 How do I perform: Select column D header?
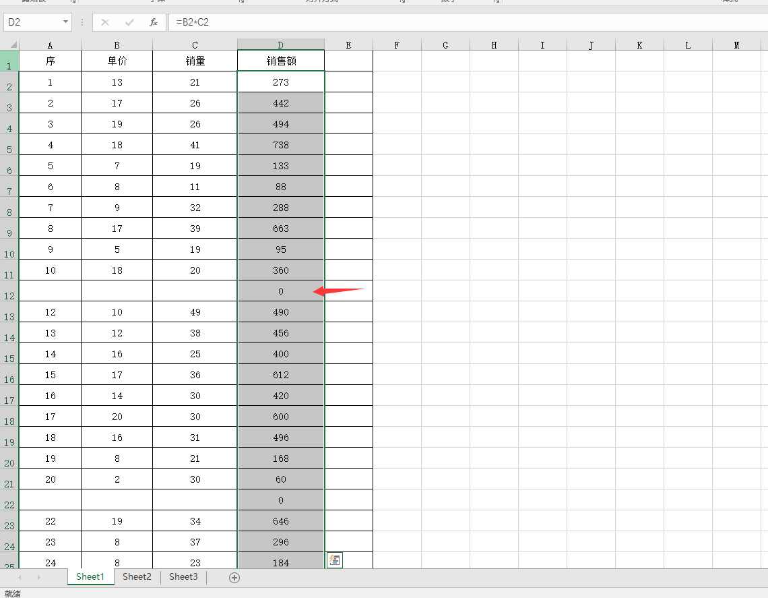(281, 45)
